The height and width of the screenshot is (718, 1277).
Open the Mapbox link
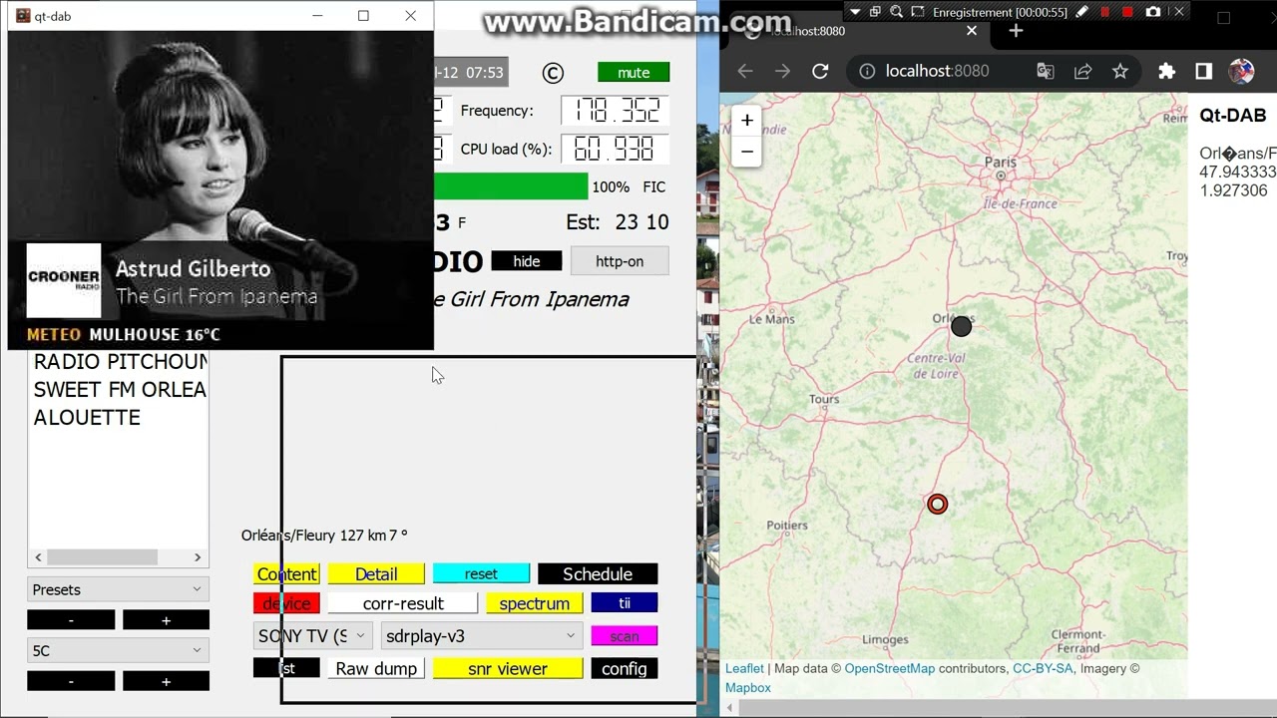748,688
